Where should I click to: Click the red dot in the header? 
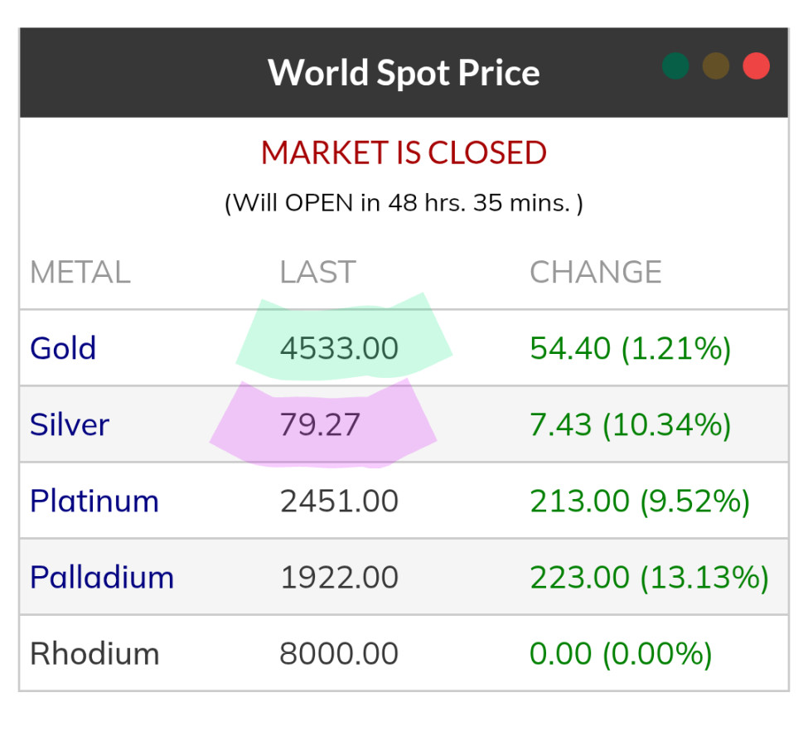(756, 66)
